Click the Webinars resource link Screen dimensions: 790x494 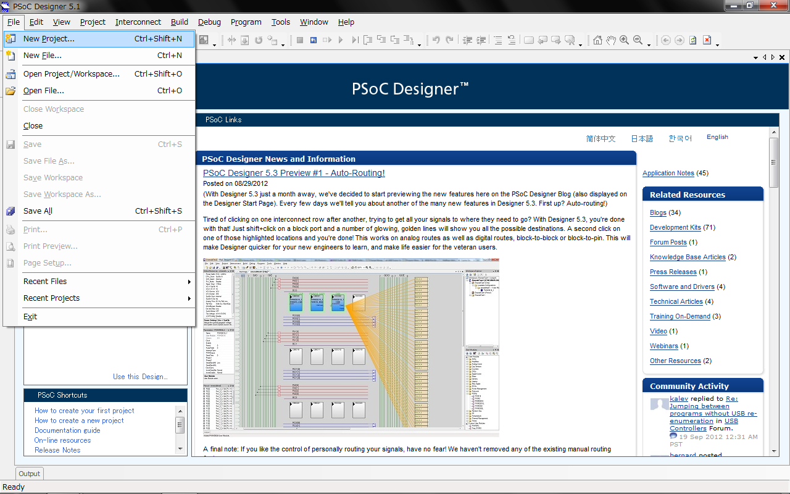coord(664,346)
